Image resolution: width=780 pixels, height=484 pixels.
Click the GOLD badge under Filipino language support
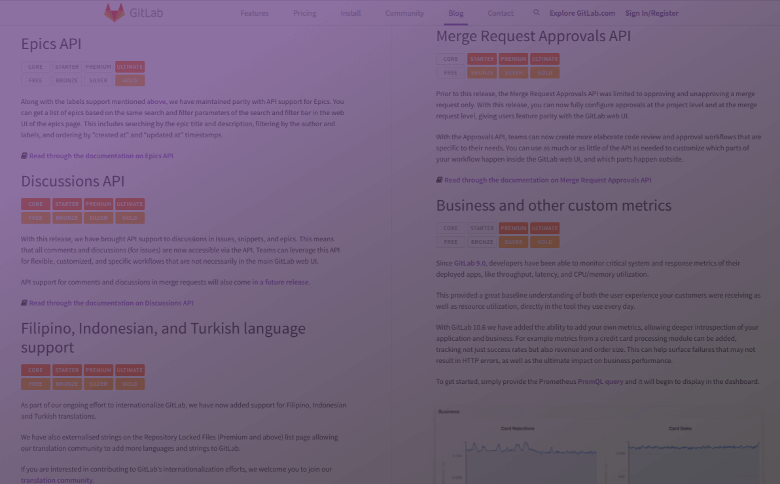[130, 384]
